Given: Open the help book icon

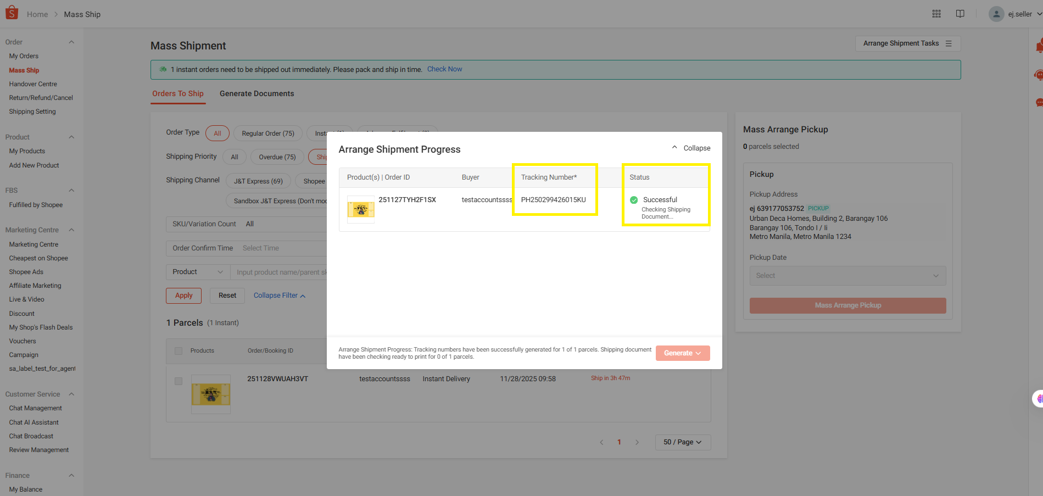Looking at the screenshot, I should click(960, 14).
